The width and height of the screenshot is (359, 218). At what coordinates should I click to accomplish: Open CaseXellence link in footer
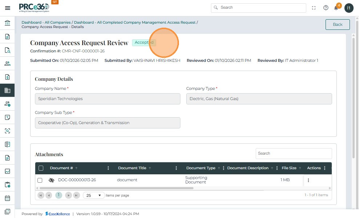click(58, 214)
